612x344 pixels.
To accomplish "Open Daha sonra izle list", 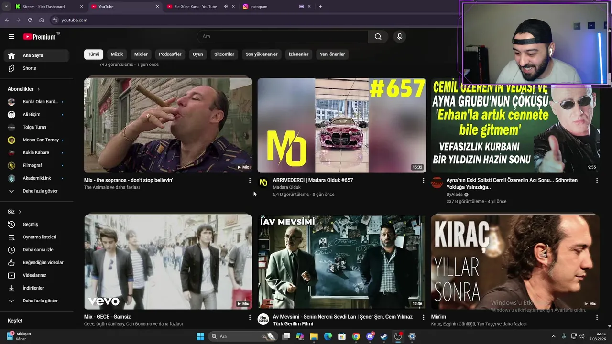I will click(37, 250).
